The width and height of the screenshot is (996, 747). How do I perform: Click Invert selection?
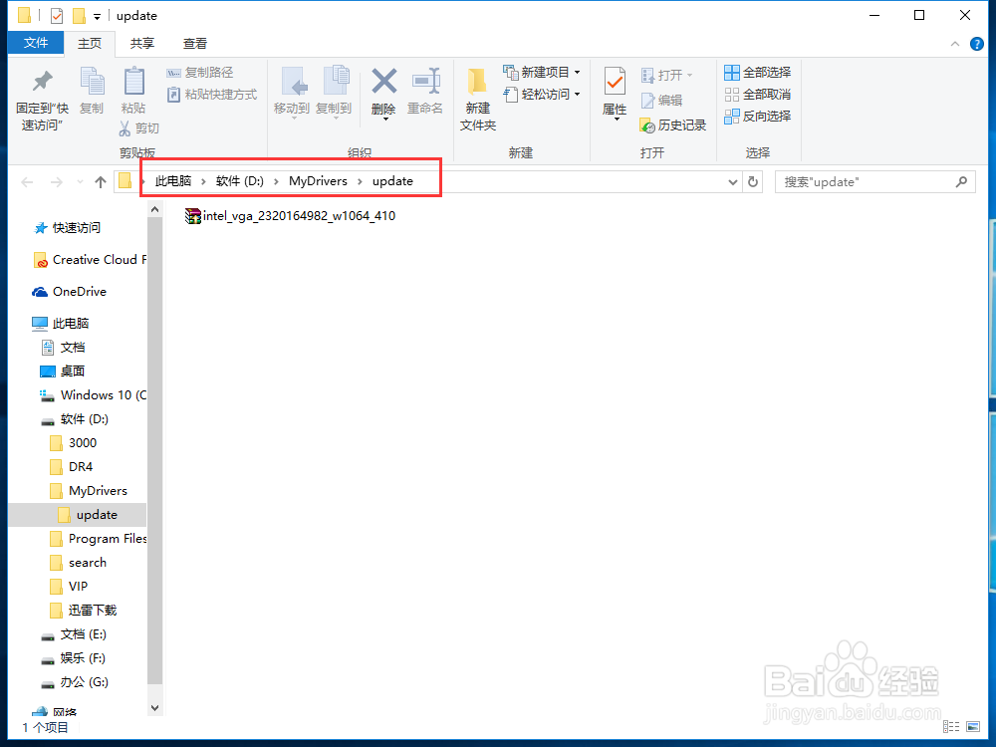click(758, 117)
